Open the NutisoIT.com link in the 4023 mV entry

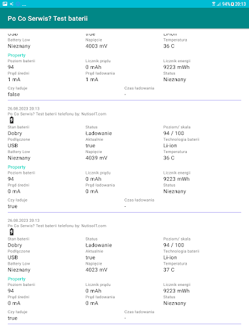click(94, 226)
